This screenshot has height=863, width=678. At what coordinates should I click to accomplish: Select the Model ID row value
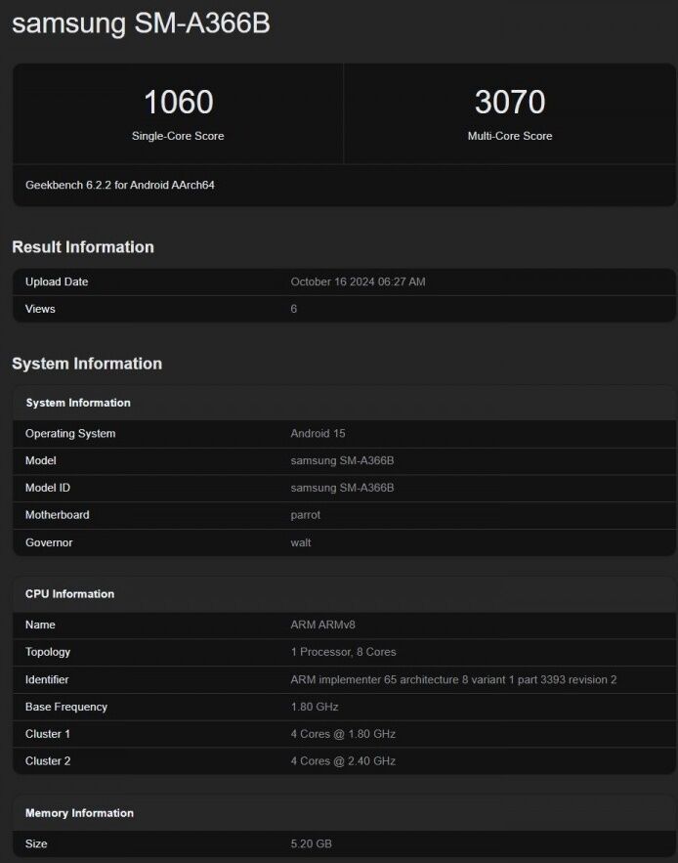pyautogui.click(x=342, y=488)
